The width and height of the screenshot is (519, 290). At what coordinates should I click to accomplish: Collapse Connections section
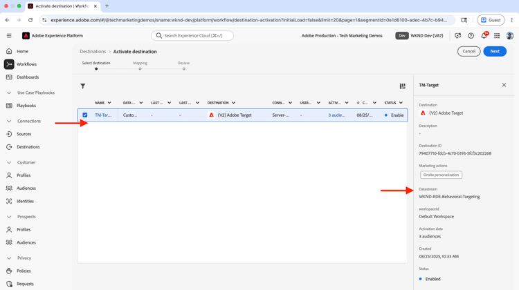tap(9, 121)
